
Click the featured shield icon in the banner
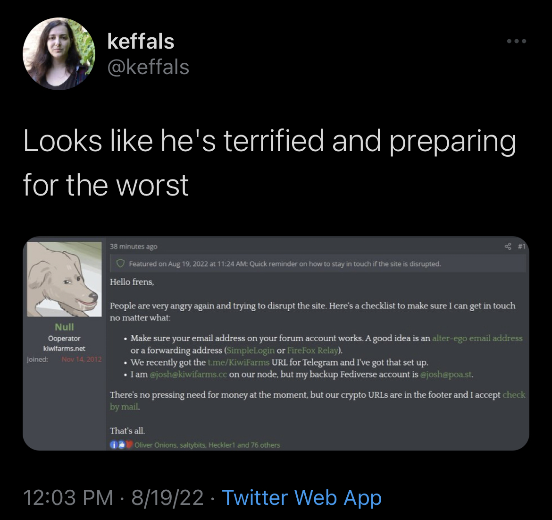click(120, 264)
